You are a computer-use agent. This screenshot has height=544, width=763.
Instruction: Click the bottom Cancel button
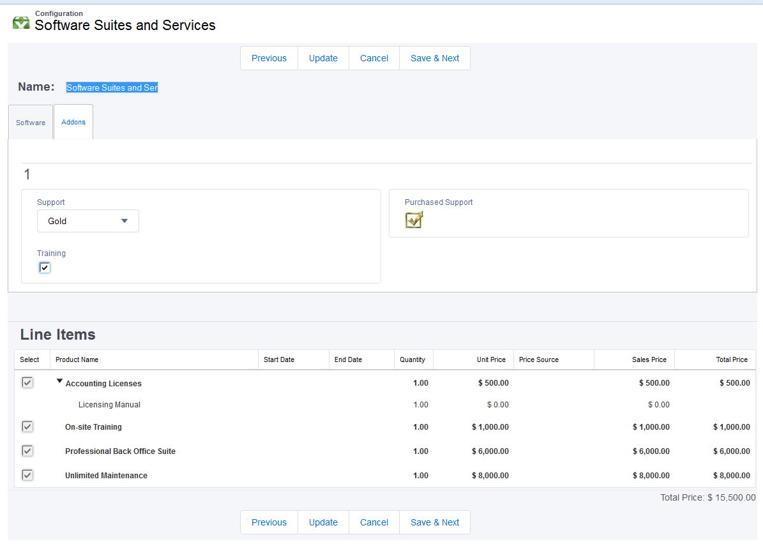pos(374,522)
